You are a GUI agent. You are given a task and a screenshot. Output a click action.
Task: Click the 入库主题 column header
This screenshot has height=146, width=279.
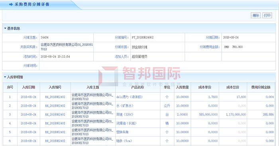93,87
